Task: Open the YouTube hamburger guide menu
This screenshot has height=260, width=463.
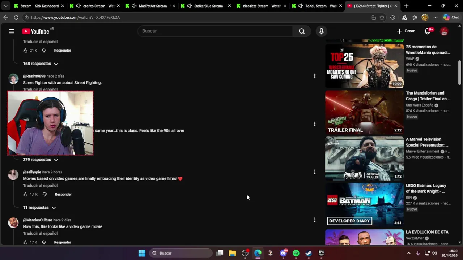Action: coord(12,31)
